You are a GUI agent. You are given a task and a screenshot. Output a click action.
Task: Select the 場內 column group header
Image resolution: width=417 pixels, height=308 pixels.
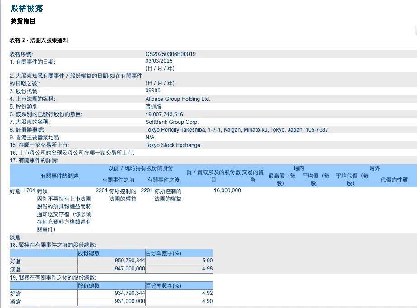click(x=299, y=168)
